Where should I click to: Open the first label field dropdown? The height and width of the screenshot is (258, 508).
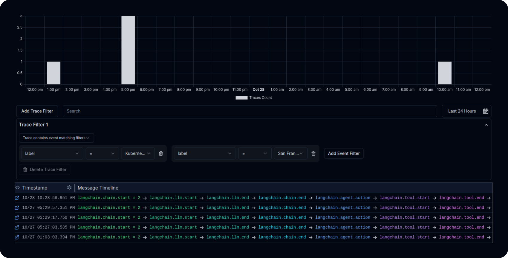click(x=52, y=153)
